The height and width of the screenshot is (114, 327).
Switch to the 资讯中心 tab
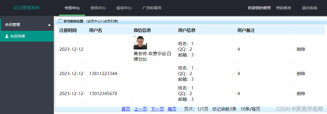tap(98, 8)
